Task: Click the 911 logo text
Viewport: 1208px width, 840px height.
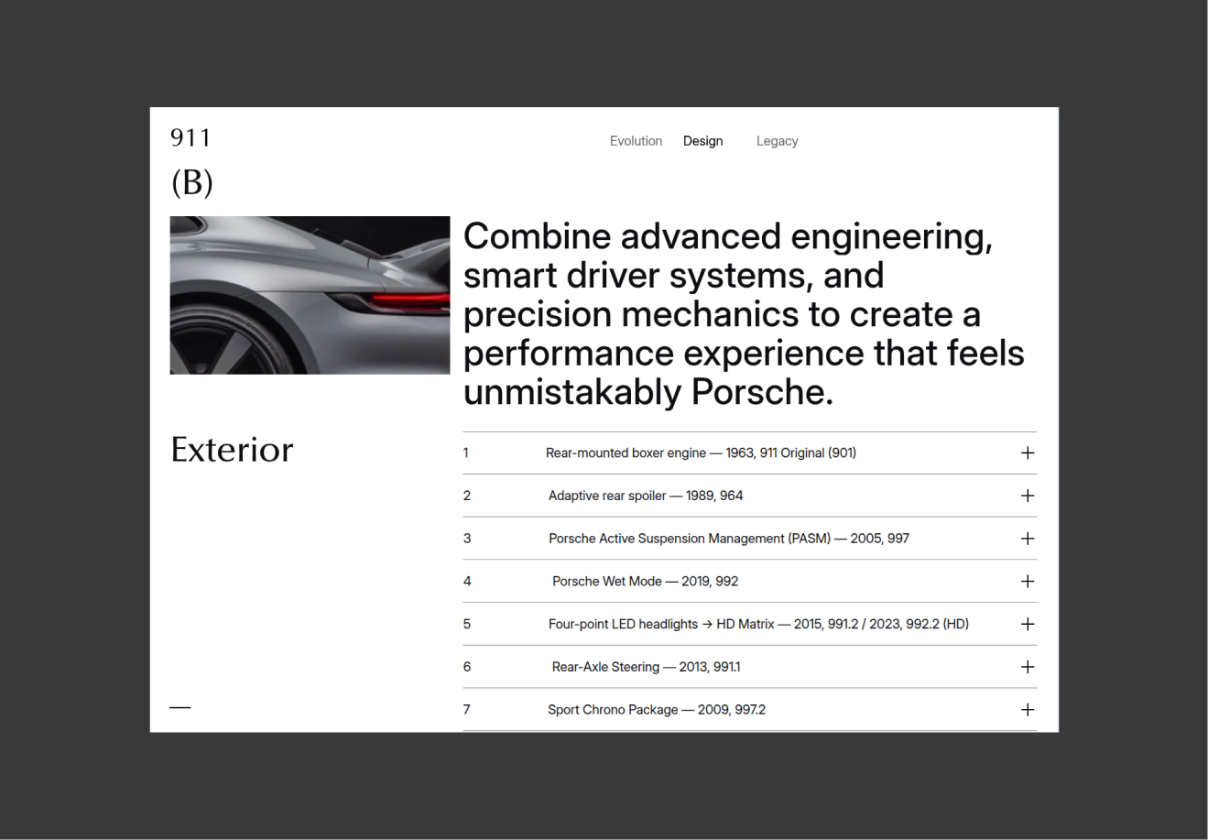Action: pyautogui.click(x=190, y=138)
